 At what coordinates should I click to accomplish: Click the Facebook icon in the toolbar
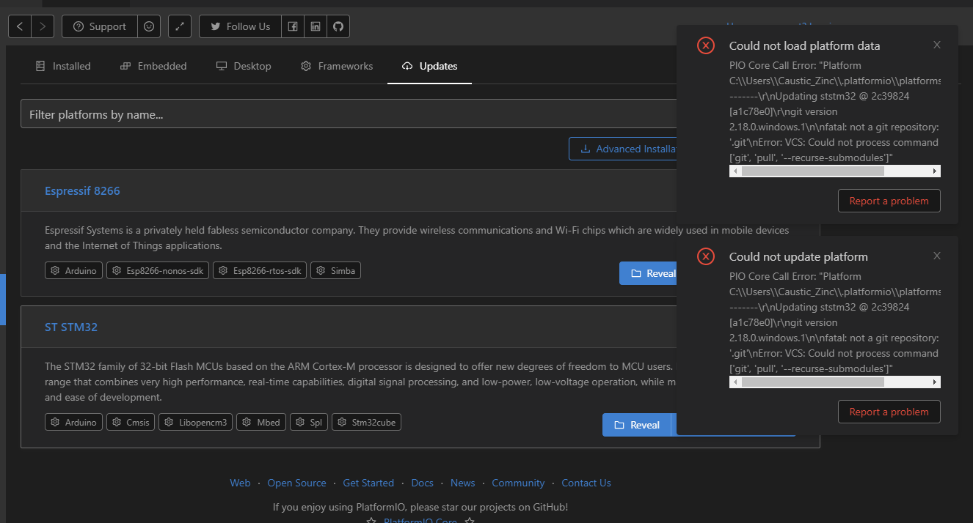coord(292,26)
